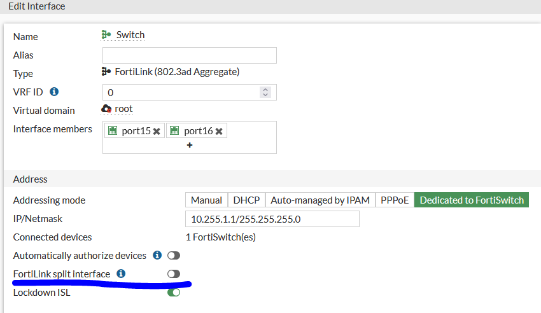Select Manual addressing mode

[x=206, y=200]
